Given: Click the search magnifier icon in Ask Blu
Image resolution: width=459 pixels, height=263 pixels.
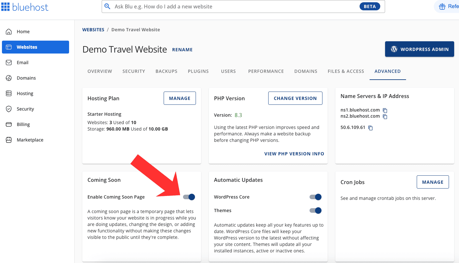Looking at the screenshot, I should point(107,6).
